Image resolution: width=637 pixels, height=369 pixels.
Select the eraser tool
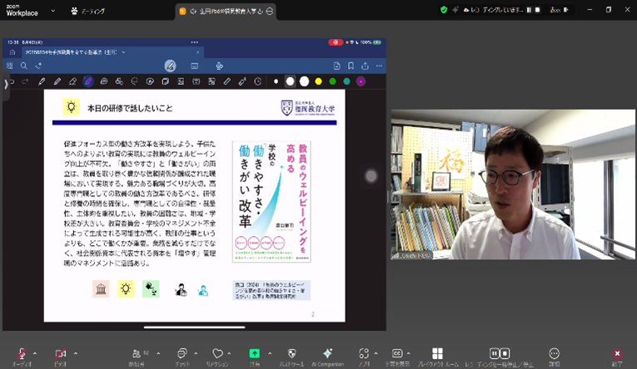[x=72, y=81]
